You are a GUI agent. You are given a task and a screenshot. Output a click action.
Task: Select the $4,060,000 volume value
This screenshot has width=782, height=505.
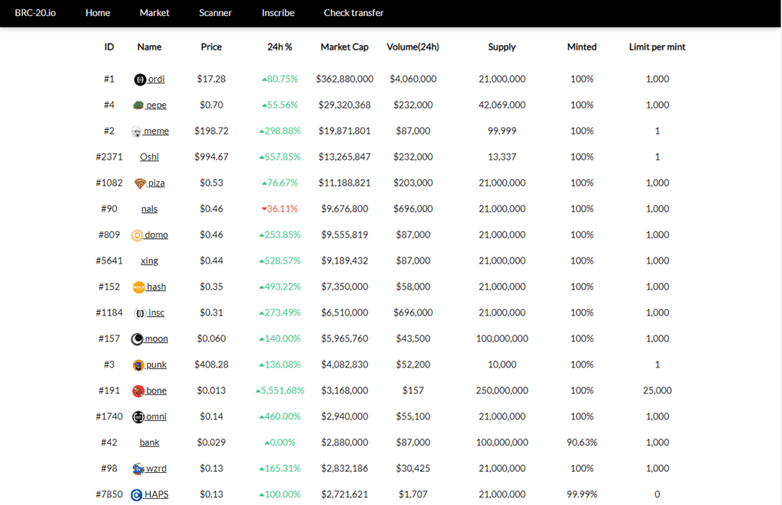[x=413, y=79]
